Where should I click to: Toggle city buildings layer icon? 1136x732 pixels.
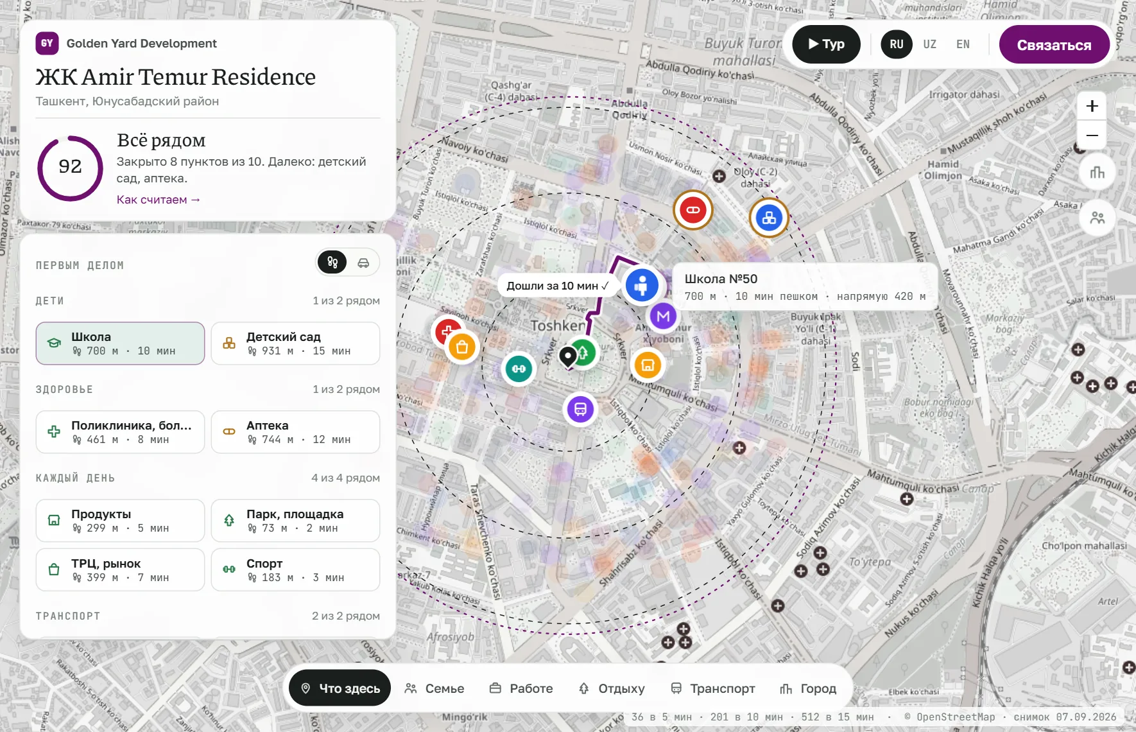point(1097,172)
